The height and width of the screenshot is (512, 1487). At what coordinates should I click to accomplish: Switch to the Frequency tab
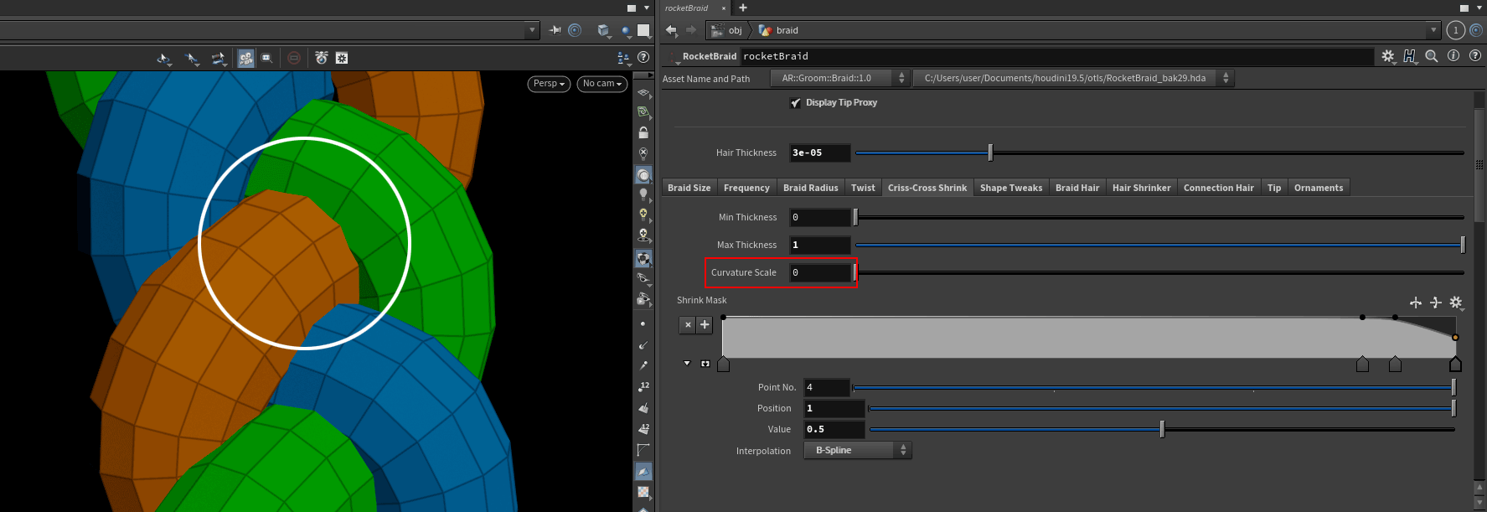click(x=746, y=188)
